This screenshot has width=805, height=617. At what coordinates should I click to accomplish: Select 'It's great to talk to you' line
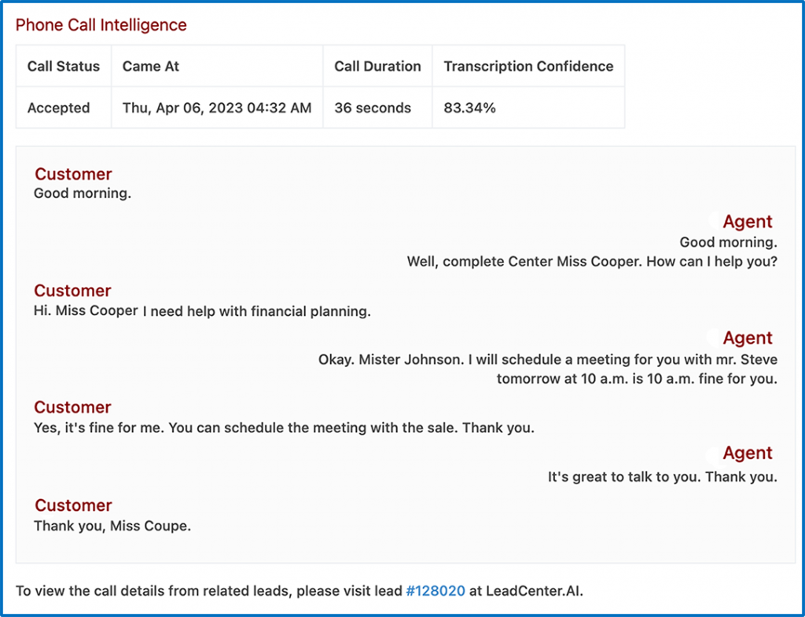pyautogui.click(x=662, y=477)
